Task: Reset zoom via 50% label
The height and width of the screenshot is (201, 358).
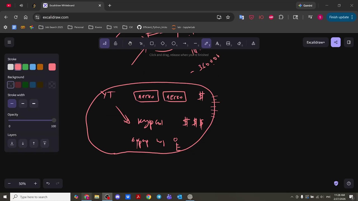Action: coord(22,184)
